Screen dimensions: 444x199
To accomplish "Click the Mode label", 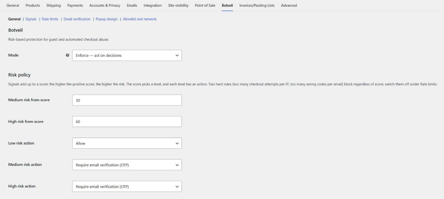I will (13, 55).
